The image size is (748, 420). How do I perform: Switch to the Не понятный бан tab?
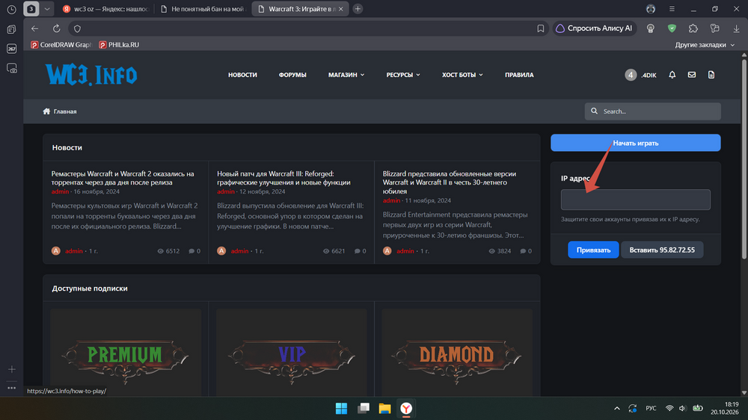point(203,9)
